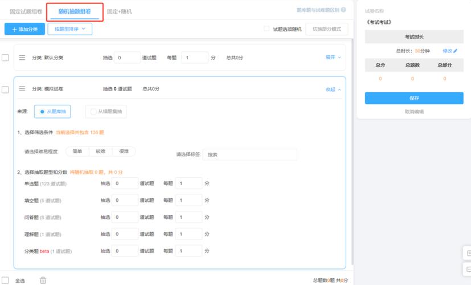This screenshot has width=471, height=285.
Task: Click 抽选 count field for 填空题
Action: point(125,200)
